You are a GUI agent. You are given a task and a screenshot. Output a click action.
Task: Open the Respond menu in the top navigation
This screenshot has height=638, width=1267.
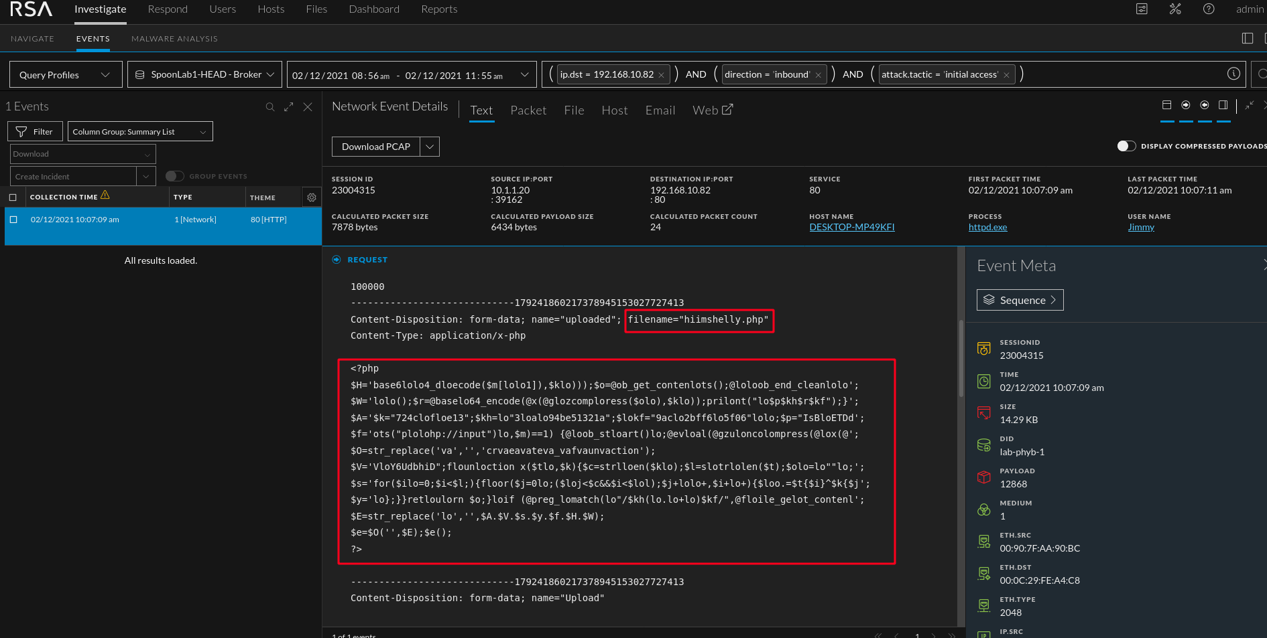(x=167, y=9)
